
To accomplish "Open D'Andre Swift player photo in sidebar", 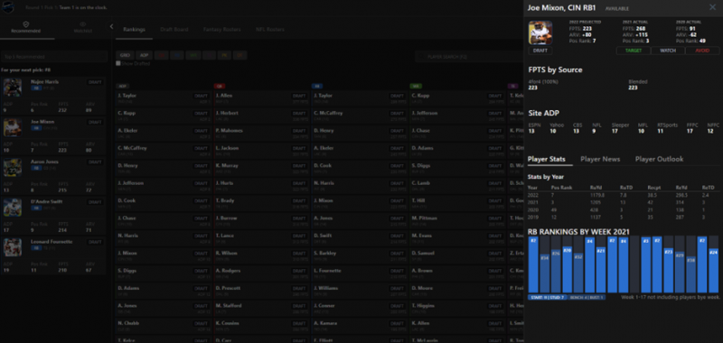I will 13,208.
